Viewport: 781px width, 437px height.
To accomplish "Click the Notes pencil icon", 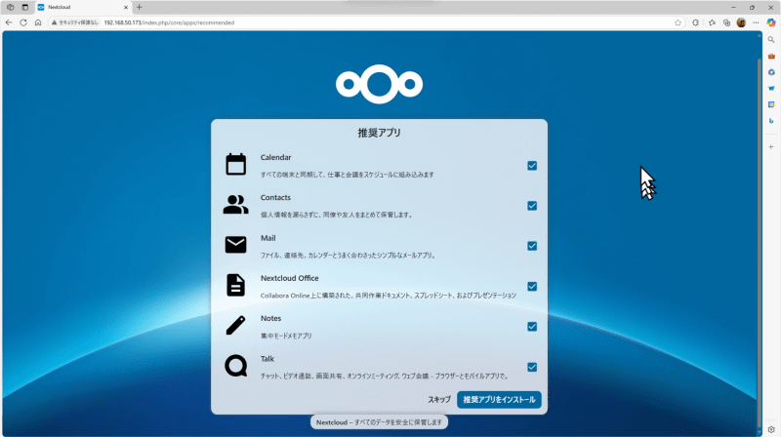I will click(235, 325).
